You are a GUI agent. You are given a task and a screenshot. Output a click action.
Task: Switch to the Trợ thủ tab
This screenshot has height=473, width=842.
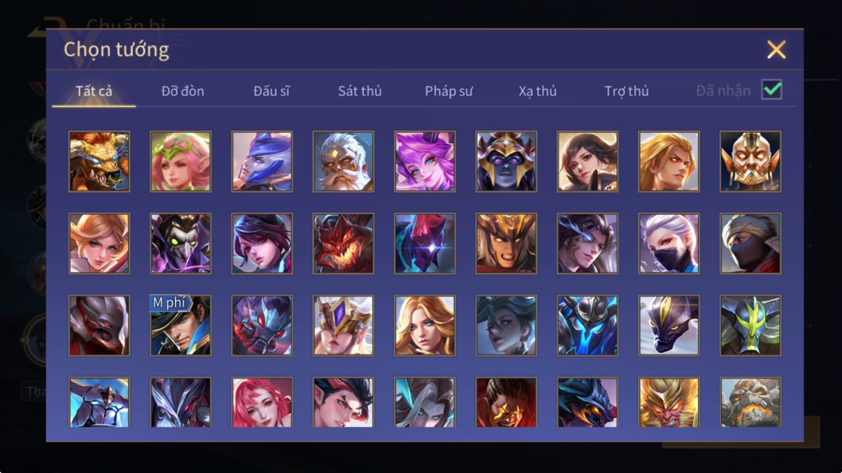click(x=626, y=91)
